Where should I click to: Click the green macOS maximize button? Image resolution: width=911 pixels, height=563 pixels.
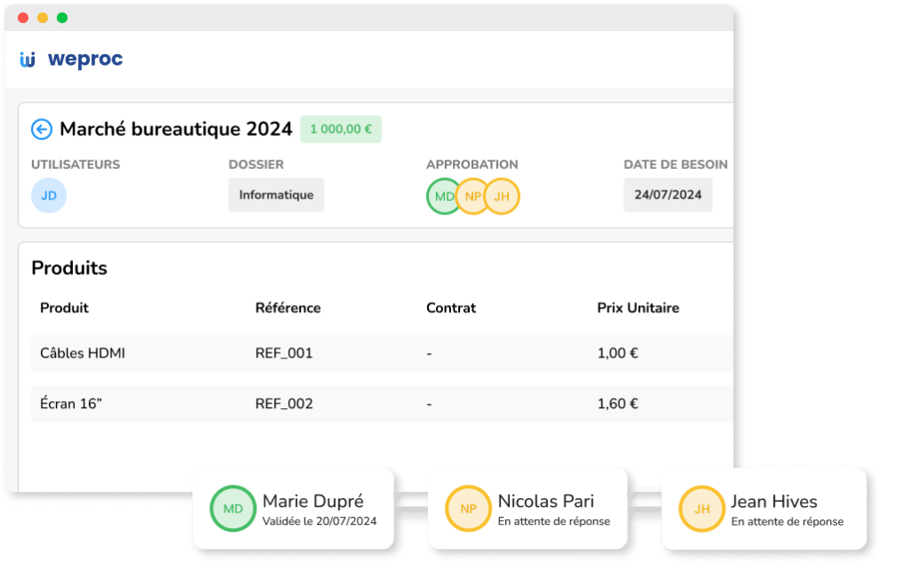point(62,18)
